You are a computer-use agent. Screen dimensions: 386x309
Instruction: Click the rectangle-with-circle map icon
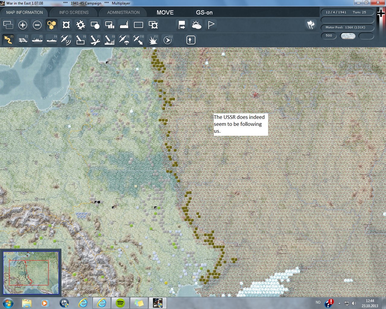click(95, 25)
